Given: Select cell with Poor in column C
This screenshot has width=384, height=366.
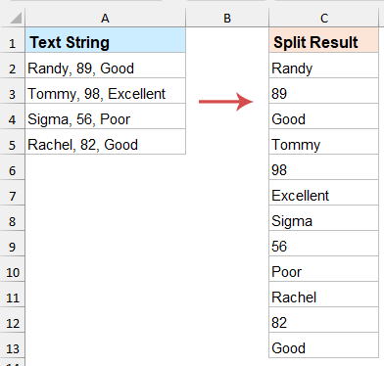Looking at the screenshot, I should point(323,269).
